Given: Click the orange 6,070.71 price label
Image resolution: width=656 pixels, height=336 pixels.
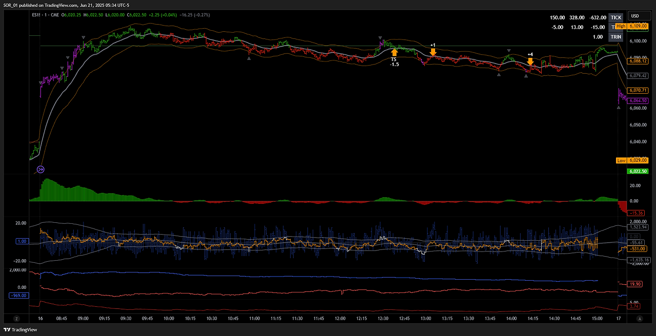Looking at the screenshot, I should [638, 90].
